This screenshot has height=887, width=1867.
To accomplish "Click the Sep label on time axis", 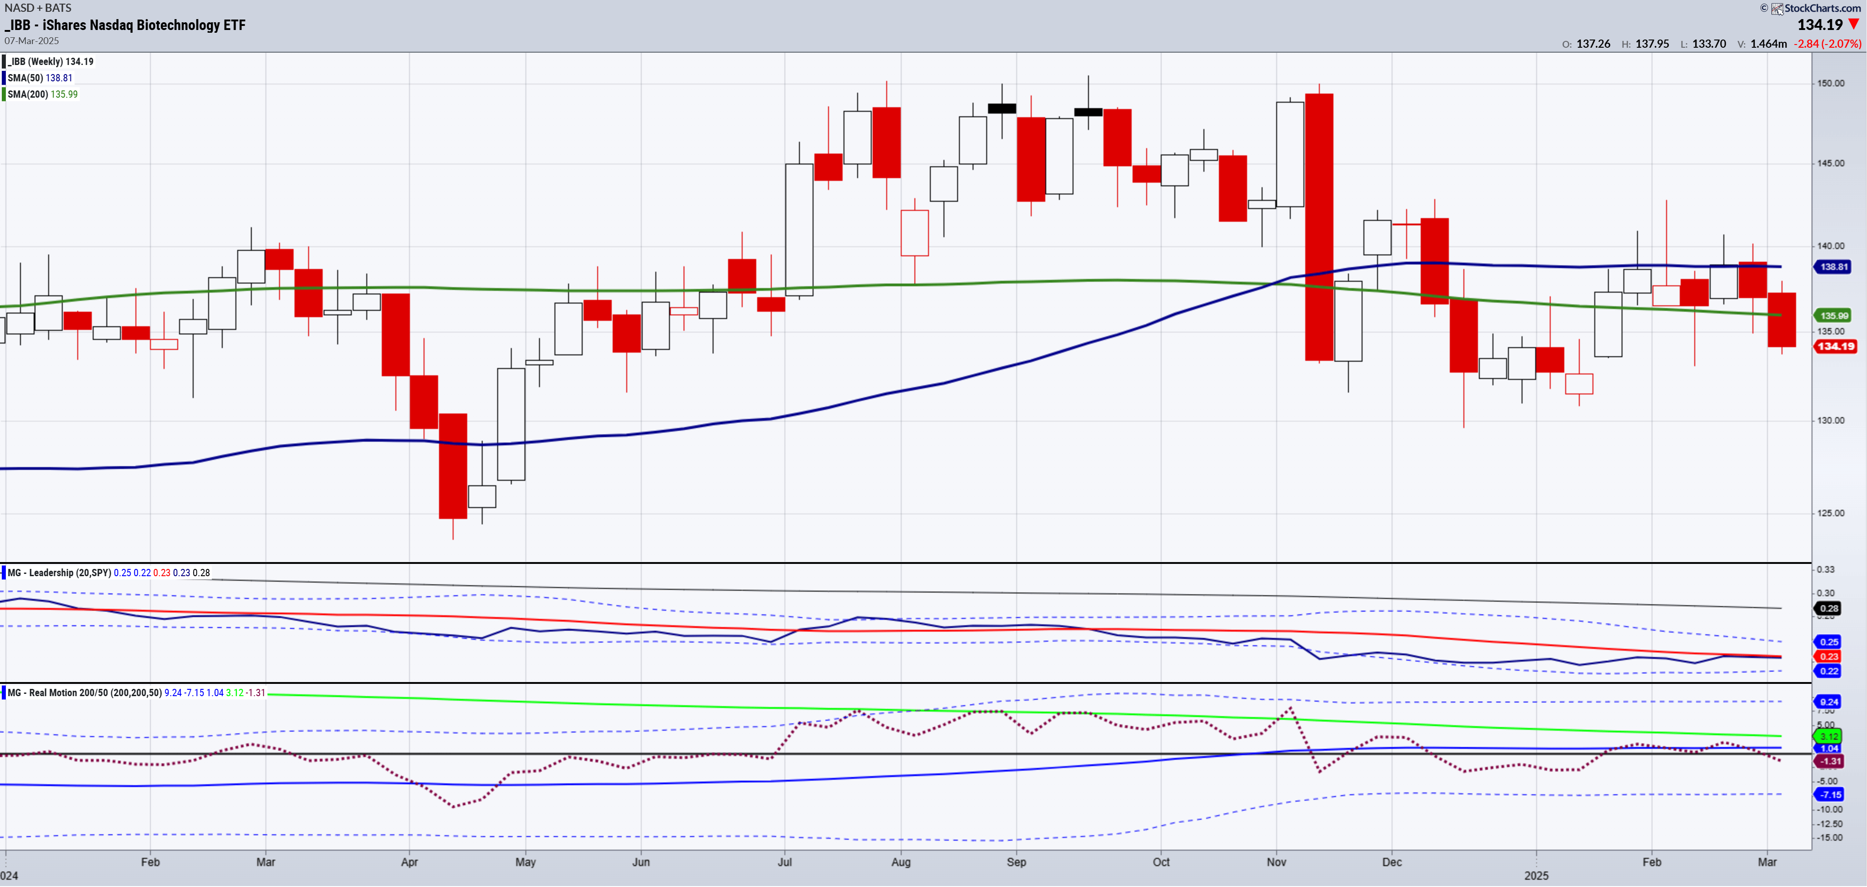I will 1016,862.
